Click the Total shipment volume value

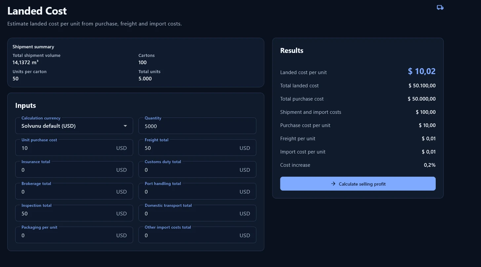pyautogui.click(x=26, y=62)
